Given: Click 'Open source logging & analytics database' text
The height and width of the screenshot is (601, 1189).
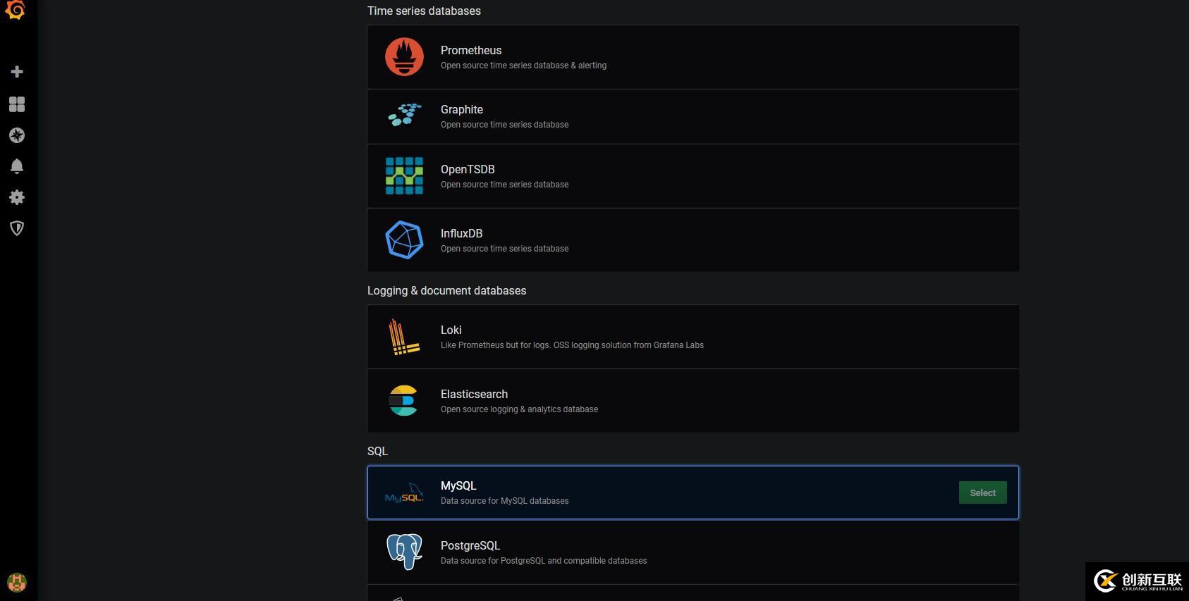Looking at the screenshot, I should [519, 409].
